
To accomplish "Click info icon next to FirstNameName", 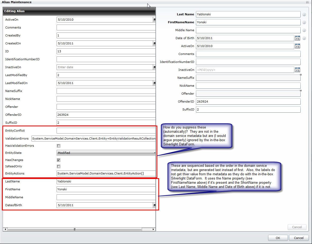I will click(x=304, y=22).
